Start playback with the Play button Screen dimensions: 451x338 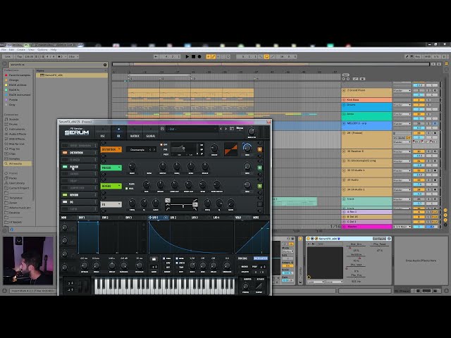point(187,56)
